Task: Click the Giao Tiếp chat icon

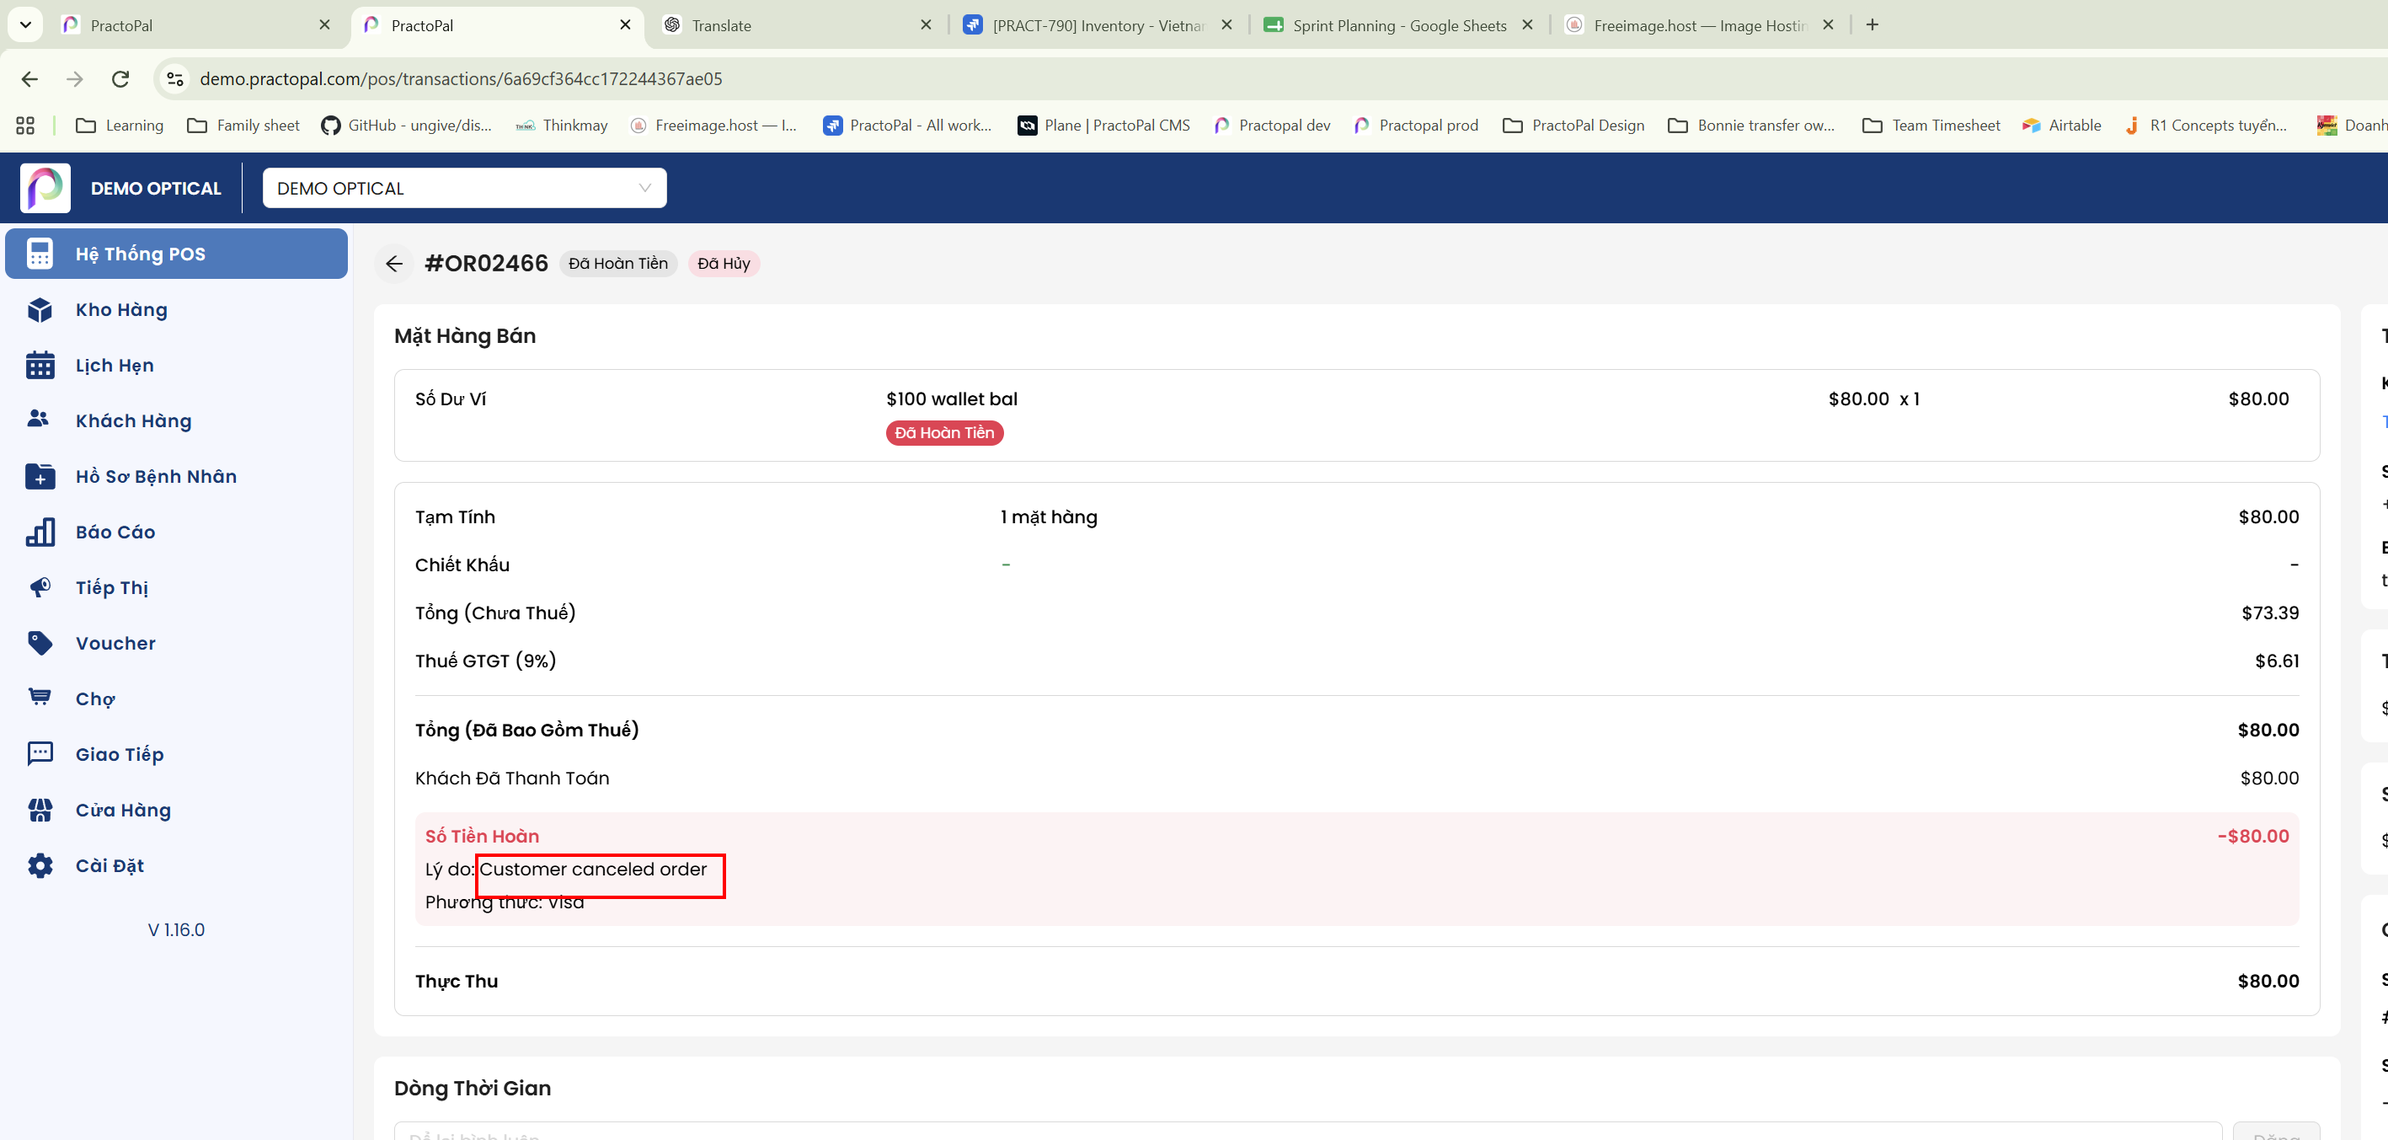Action: 40,754
